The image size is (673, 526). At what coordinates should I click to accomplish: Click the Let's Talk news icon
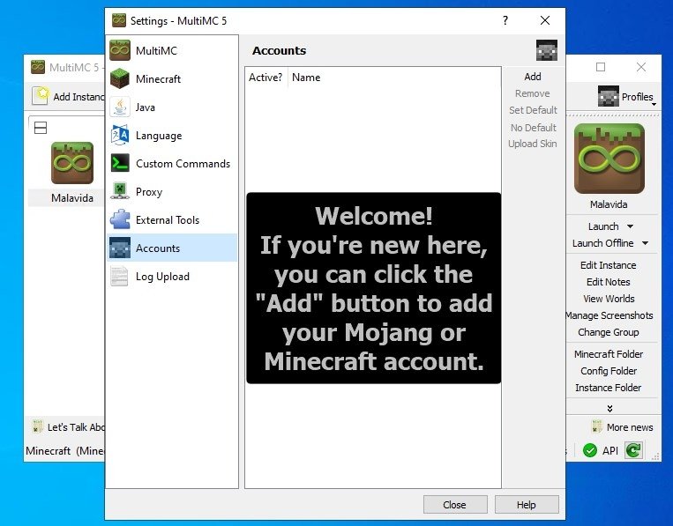click(37, 426)
